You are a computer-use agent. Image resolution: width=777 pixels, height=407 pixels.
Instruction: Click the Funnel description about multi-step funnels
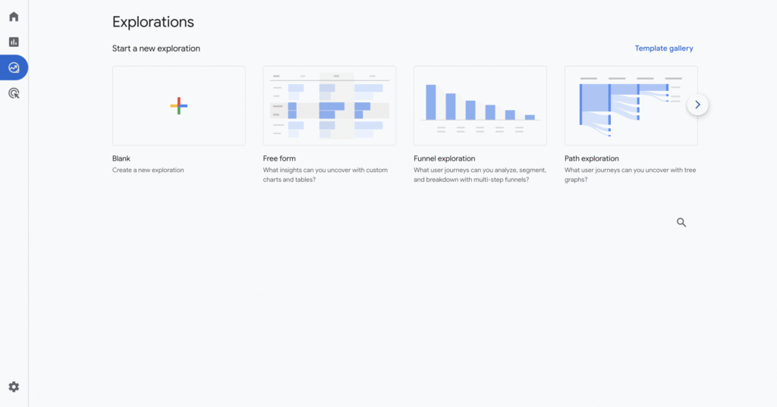pyautogui.click(x=480, y=175)
